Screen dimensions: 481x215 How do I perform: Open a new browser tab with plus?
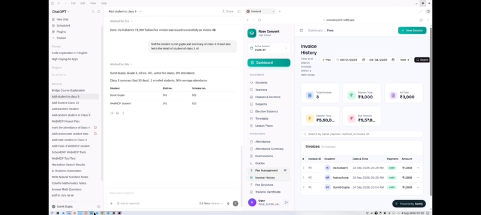pyautogui.click(x=279, y=11)
